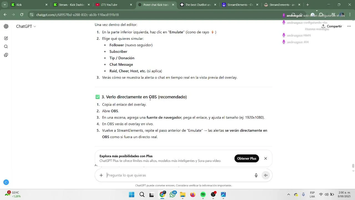355x200 pixels.
Task: Click 'Copia el enlace del overlay.' step
Action: tap(124, 105)
